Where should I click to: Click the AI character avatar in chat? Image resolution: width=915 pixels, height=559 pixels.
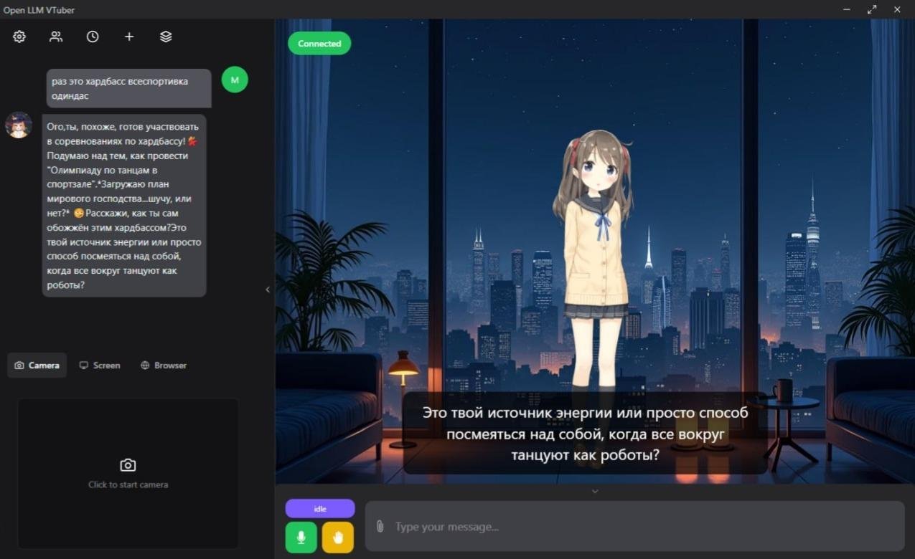[19, 125]
